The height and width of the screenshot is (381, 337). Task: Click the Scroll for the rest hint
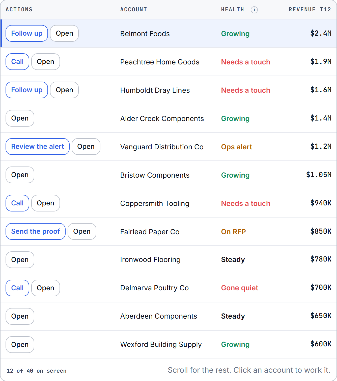(x=249, y=370)
